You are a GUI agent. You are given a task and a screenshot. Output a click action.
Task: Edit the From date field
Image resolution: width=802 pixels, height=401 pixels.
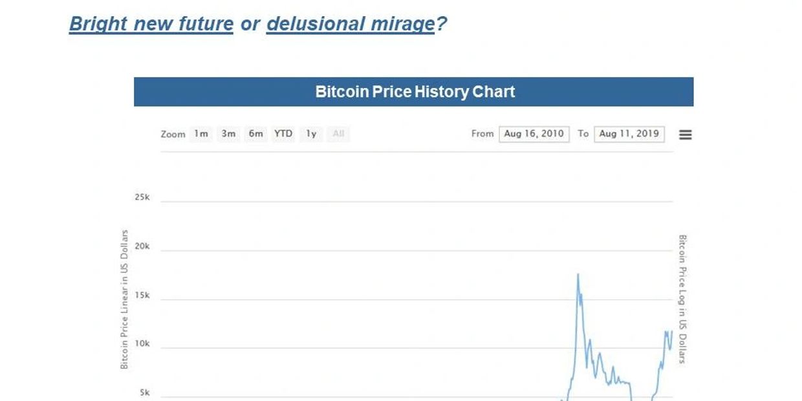pyautogui.click(x=534, y=134)
